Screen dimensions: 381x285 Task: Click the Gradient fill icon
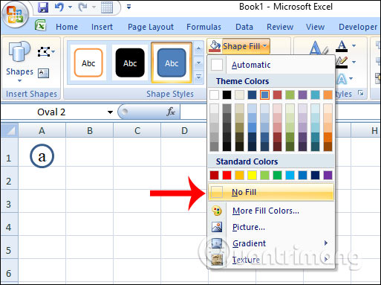(217, 243)
